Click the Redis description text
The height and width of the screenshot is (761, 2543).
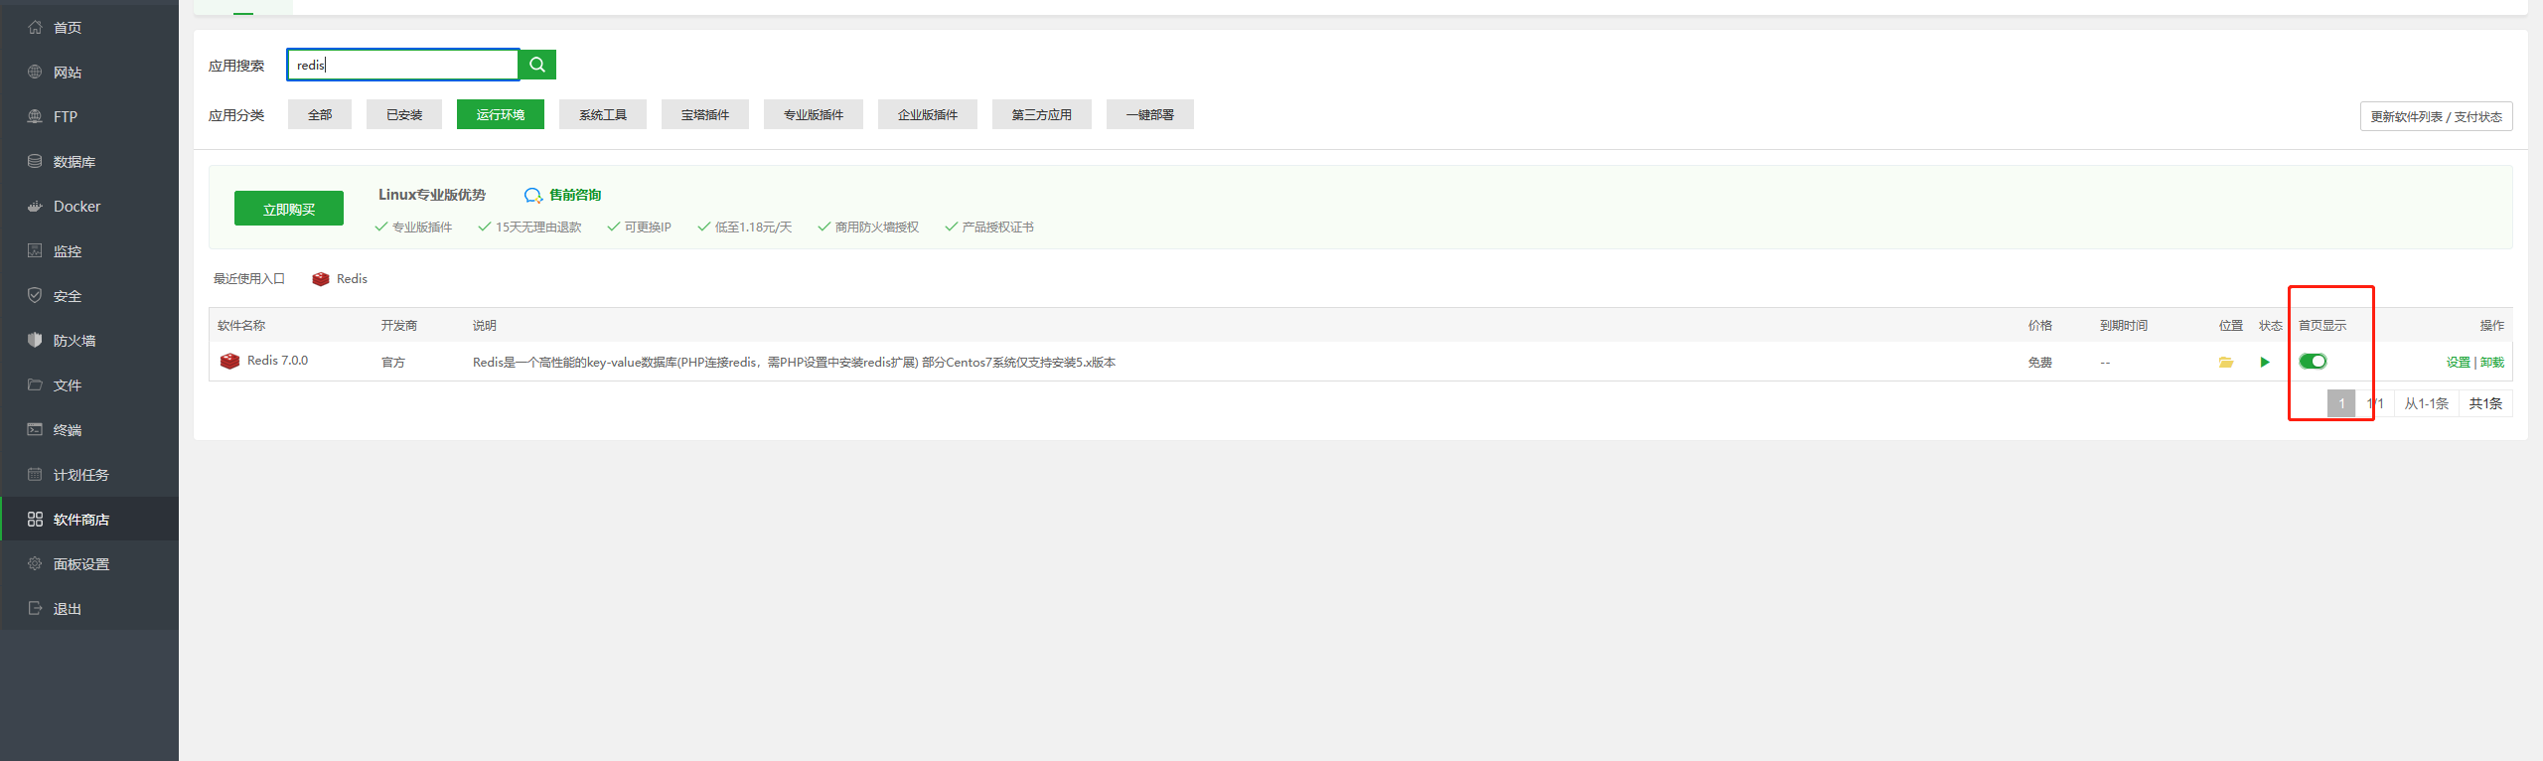(794, 363)
